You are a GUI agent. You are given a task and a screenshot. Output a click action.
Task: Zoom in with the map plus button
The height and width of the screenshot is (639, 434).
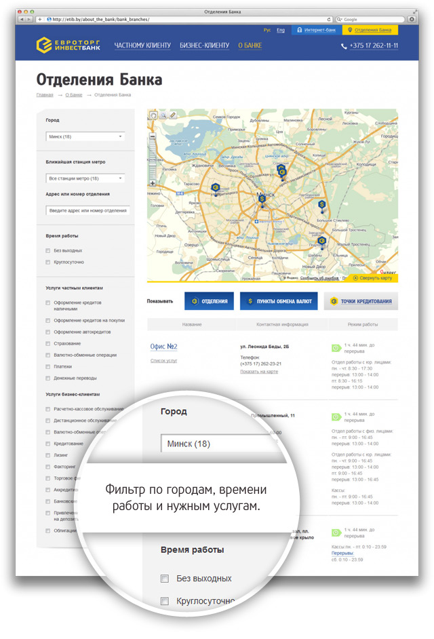[153, 183]
